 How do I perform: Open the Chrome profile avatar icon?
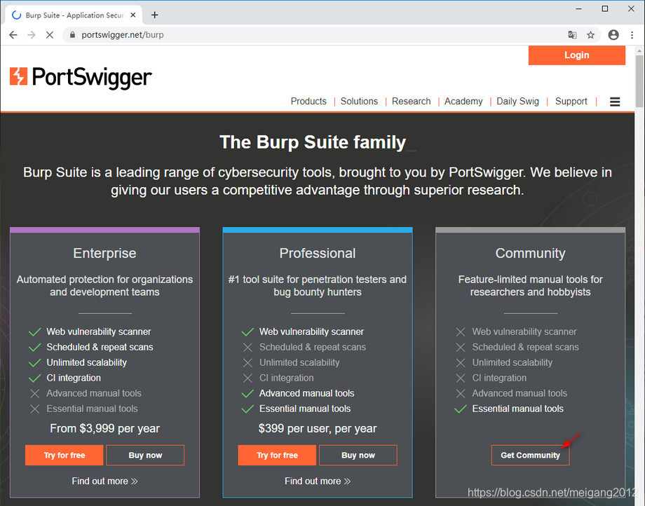[613, 35]
